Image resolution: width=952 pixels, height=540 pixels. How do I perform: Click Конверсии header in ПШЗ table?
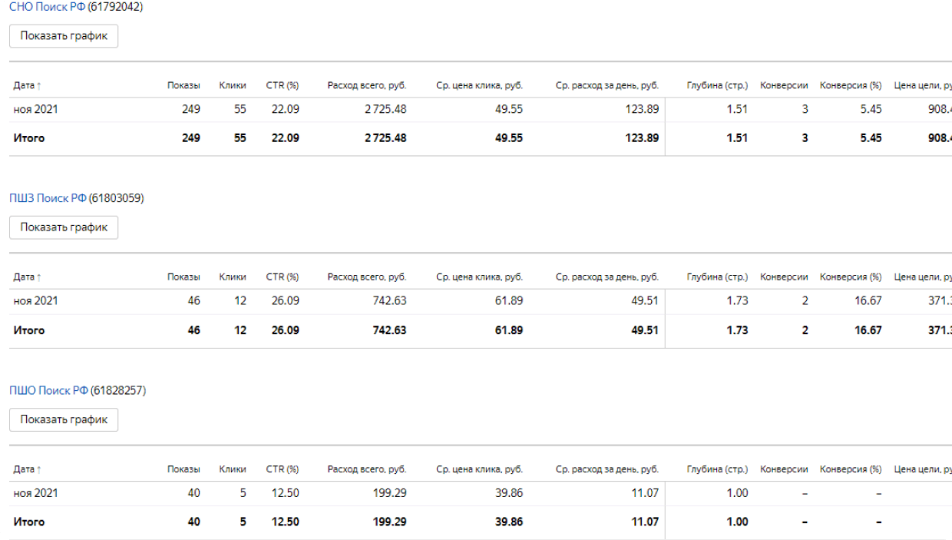pyautogui.click(x=784, y=277)
